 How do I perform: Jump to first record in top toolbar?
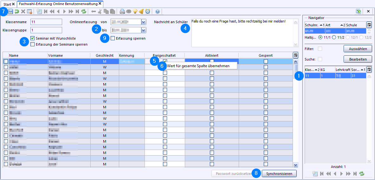(46, 11)
